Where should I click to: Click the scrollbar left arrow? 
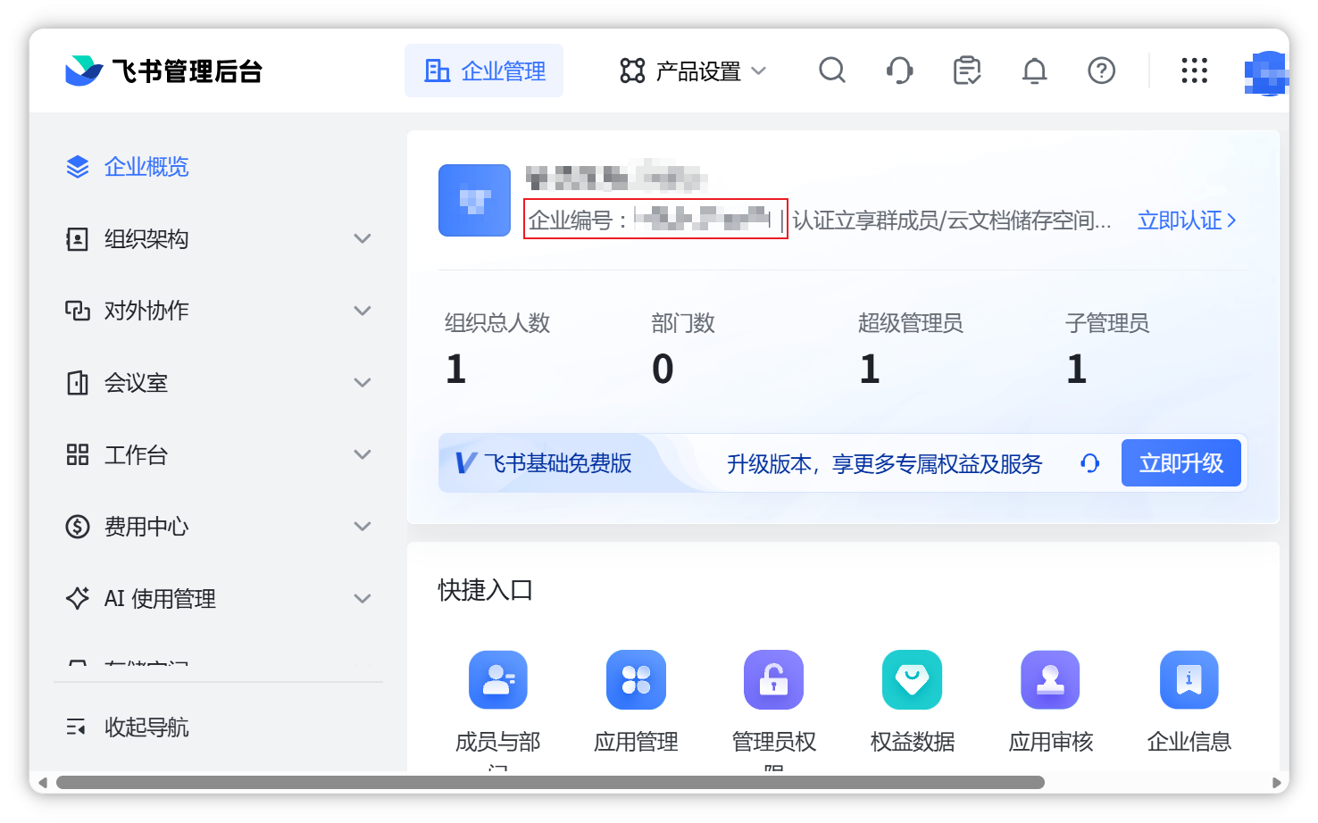42,783
